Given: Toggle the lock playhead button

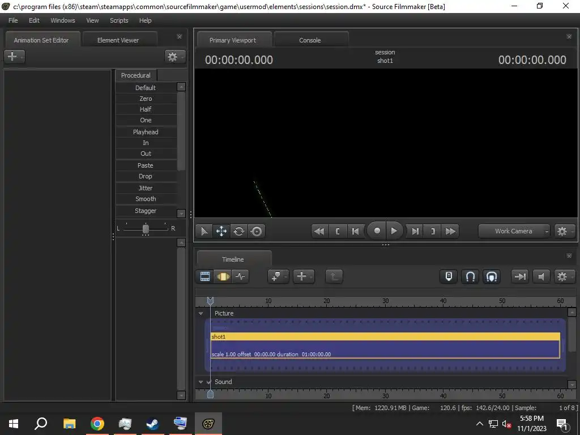Looking at the screenshot, I should [449, 276].
